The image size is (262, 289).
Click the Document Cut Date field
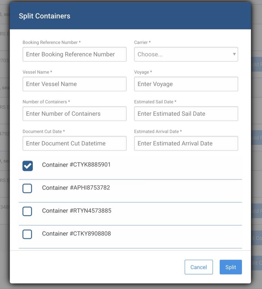click(75, 143)
